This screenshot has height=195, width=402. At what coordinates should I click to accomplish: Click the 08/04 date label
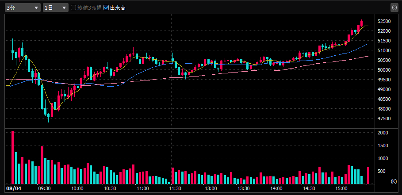click(13, 189)
